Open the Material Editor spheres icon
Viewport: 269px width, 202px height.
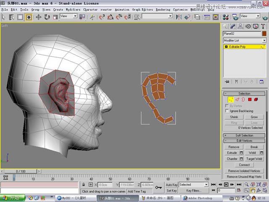click(226, 17)
